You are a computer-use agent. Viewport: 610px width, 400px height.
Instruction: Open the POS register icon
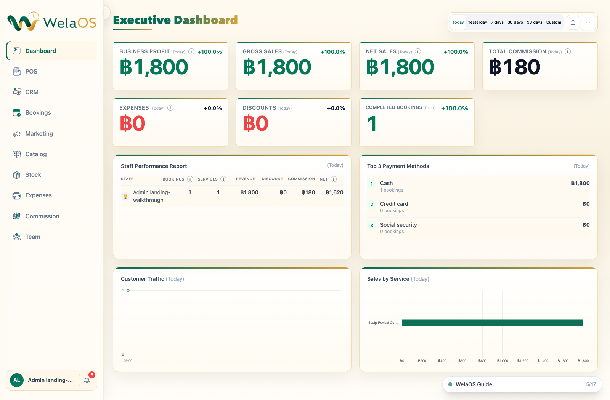(17, 71)
